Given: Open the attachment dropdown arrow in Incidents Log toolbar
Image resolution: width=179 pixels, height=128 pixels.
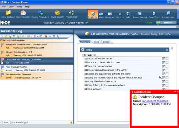Looking at the screenshot, I should tap(60, 36).
